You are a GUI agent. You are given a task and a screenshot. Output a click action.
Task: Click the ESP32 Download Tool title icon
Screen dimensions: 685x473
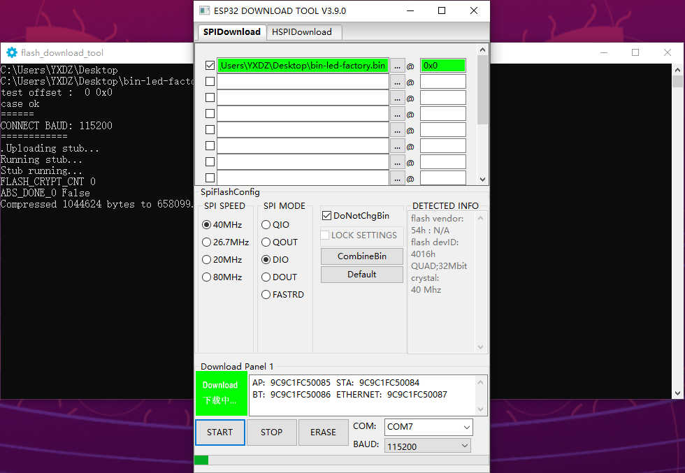pyautogui.click(x=204, y=10)
